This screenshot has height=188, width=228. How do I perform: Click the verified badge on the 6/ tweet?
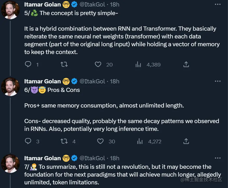[74, 81]
